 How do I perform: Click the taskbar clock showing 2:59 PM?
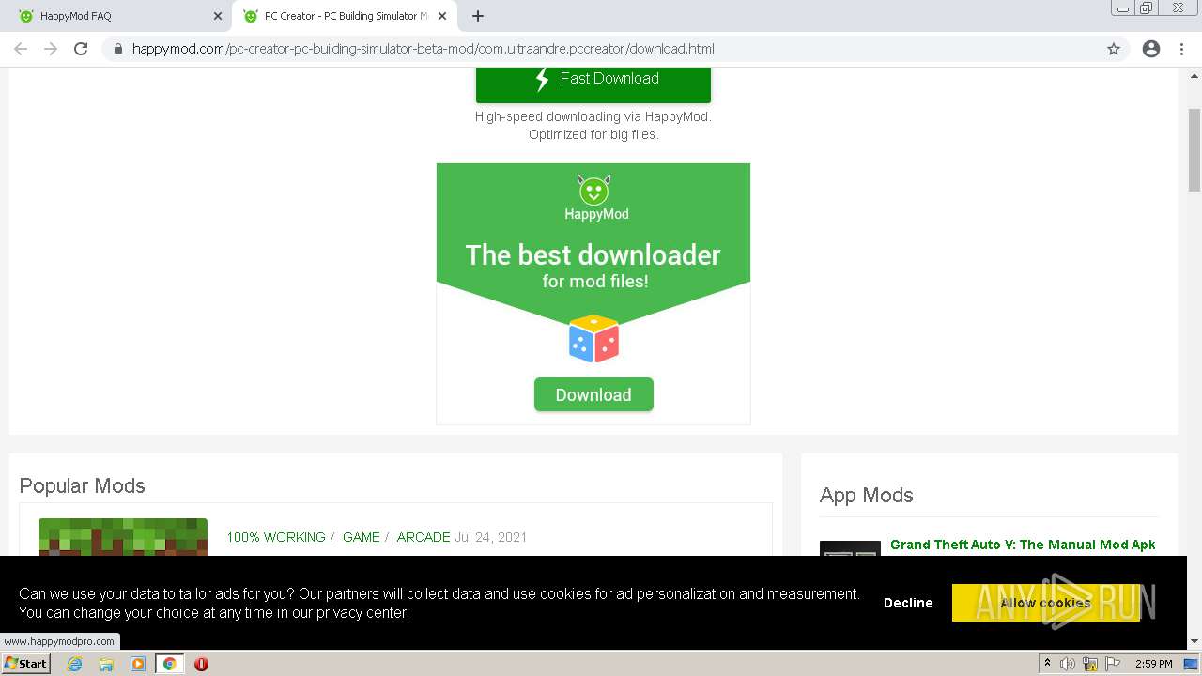point(1154,664)
